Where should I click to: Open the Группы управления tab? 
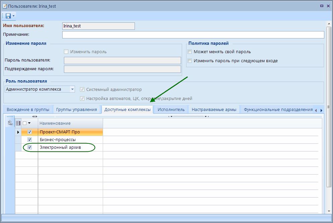point(77,109)
